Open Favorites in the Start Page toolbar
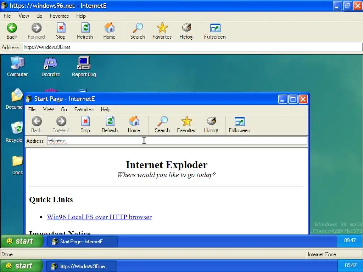The image size is (363, 272). [186, 125]
